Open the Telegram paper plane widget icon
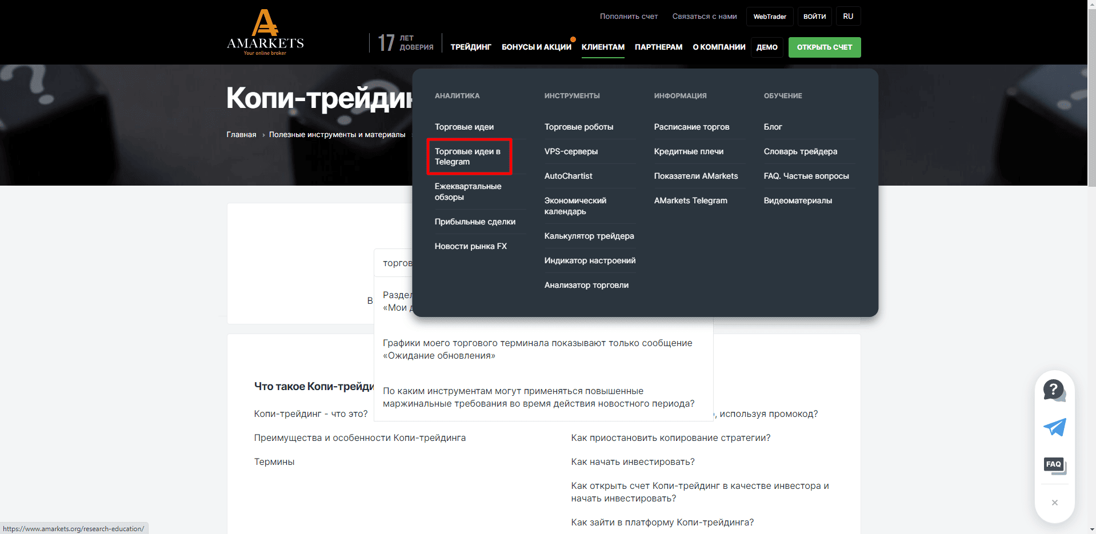 (1054, 427)
